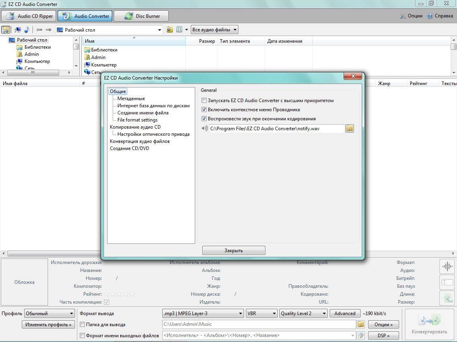Go to the computer location icon
Viewport: 457px width, 342px height.
pos(18,30)
